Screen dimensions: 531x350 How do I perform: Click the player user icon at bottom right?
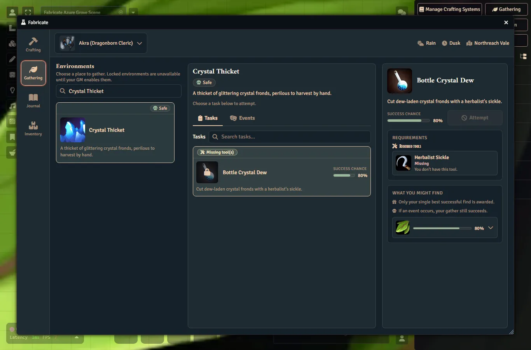[402, 339]
